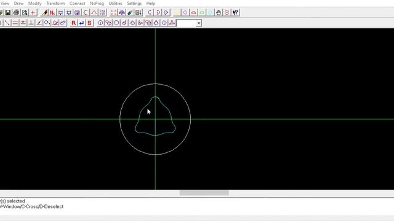Click the red letter S toolbar icon
The image size is (394, 221).
[x=89, y=23]
